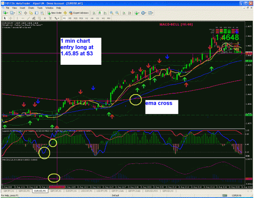Image resolution: width=254 pixels, height=198 pixels.
Task: Select the H4 timeframe button
Action: pyautogui.click(x=92, y=18)
